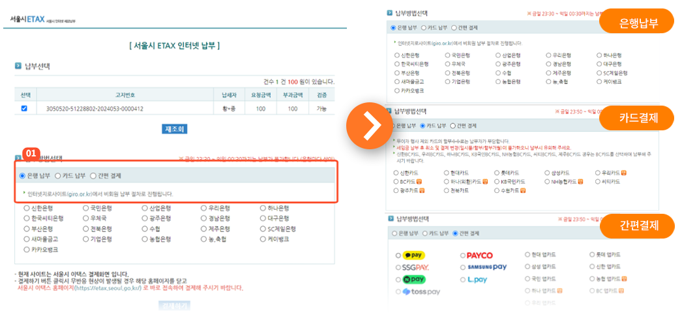Select the 신한 앱카드 radio button
The height and width of the screenshot is (335, 697).
tap(592, 267)
